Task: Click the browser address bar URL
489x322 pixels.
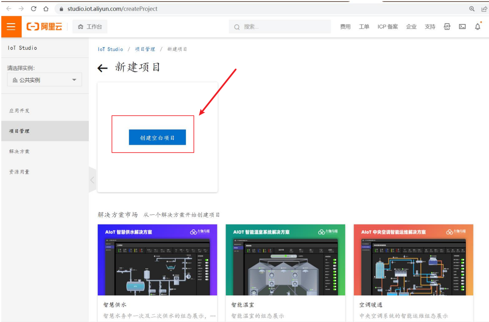Action: (112, 9)
